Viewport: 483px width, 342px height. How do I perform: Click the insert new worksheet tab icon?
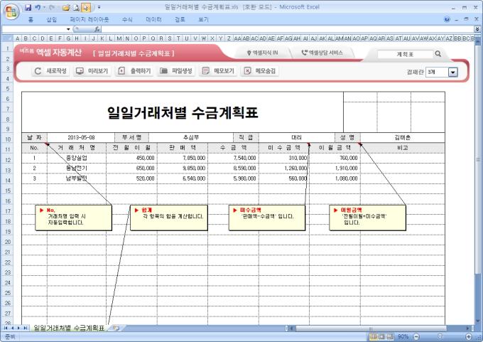pos(116,328)
